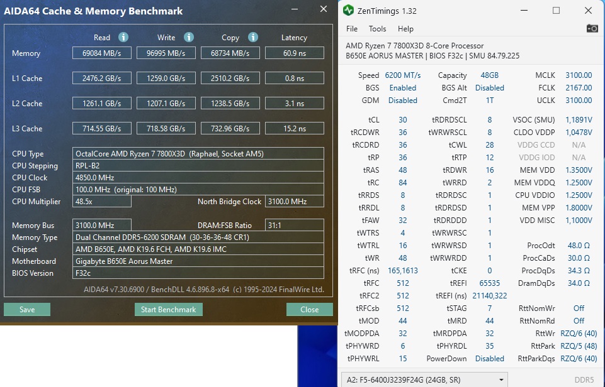Viewport: 605px width, 387px height.
Task: Open the Tools menu in ZenTimings
Action: (377, 29)
